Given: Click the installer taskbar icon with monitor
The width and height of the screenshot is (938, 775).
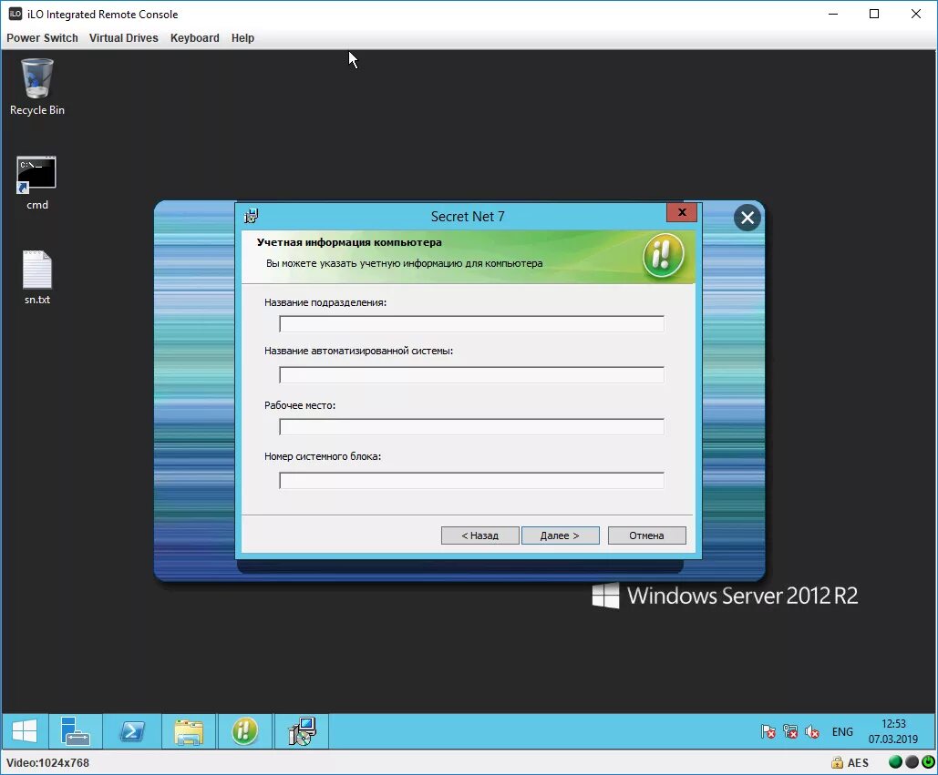Looking at the screenshot, I should point(302,730).
